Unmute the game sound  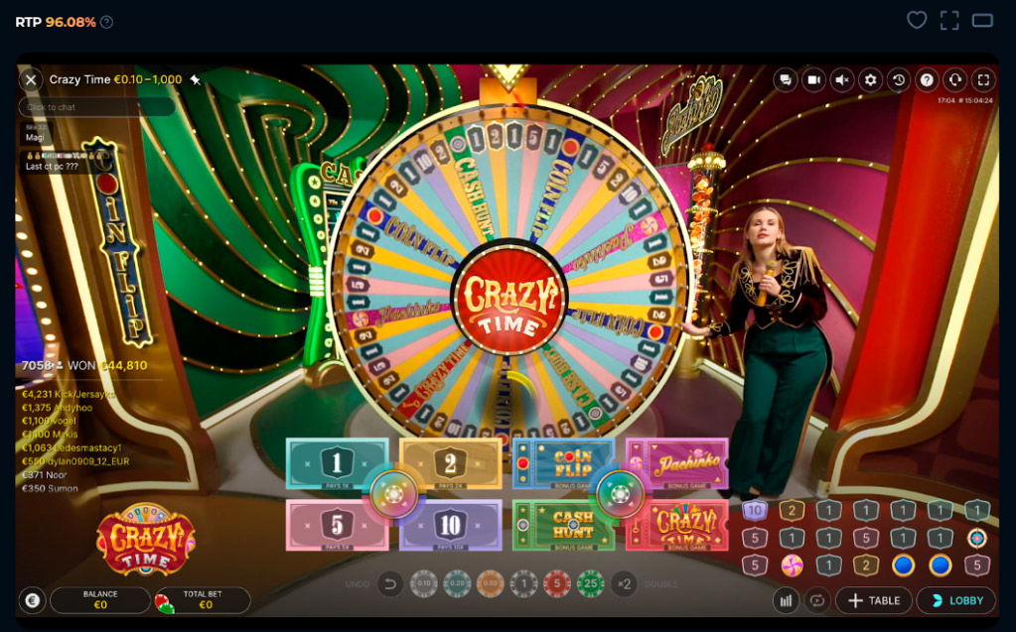[x=842, y=79]
